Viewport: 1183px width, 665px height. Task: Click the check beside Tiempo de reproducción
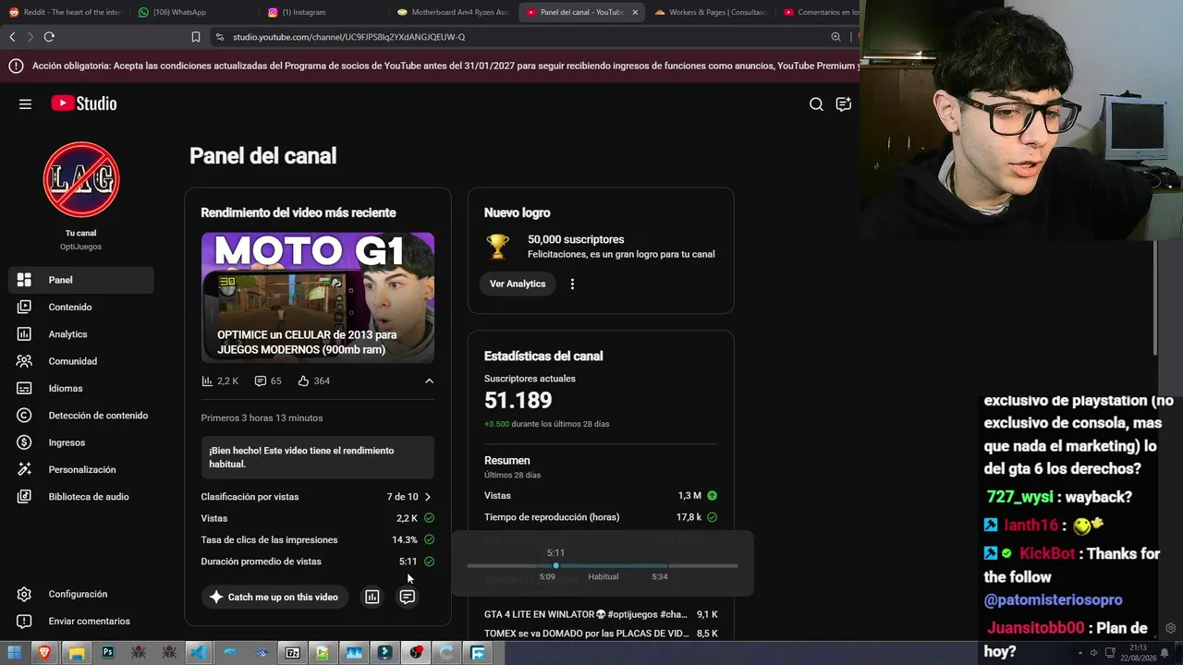tap(712, 517)
